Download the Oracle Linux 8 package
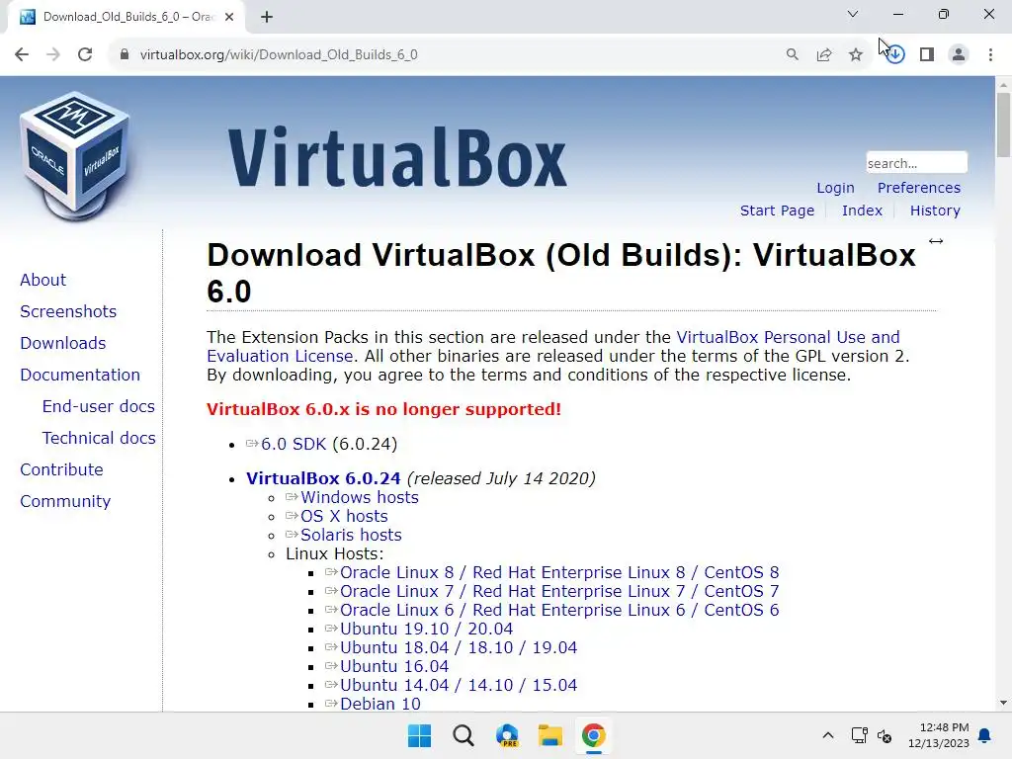 click(x=559, y=572)
